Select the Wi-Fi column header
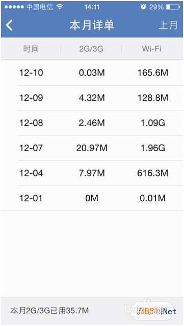 coord(152,49)
